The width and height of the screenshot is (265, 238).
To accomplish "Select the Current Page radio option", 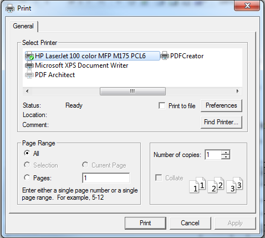I will coord(85,165).
